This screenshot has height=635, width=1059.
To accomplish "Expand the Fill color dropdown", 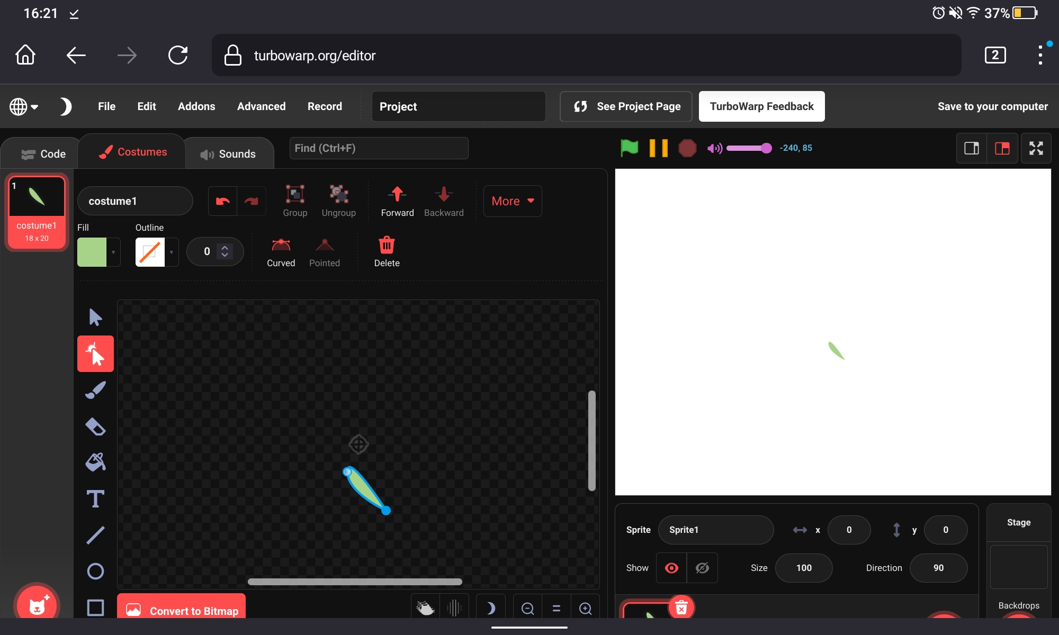I will point(113,252).
